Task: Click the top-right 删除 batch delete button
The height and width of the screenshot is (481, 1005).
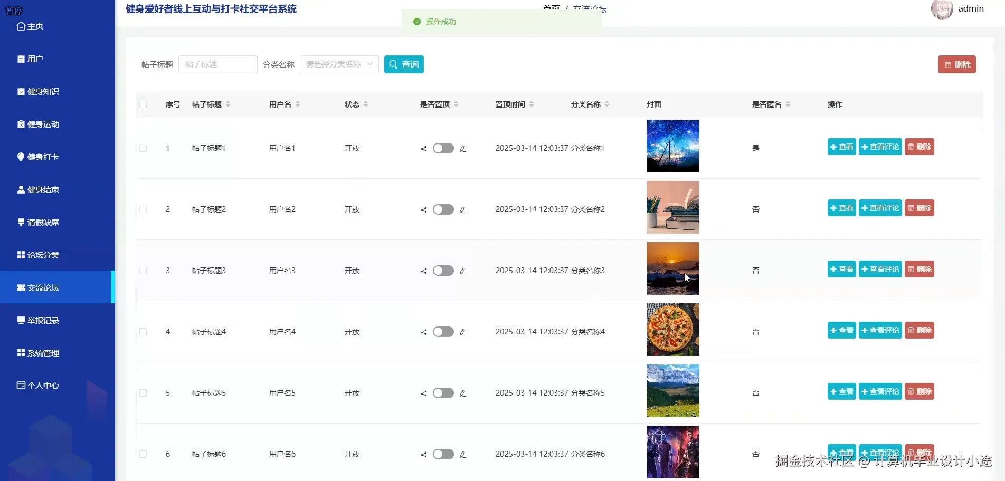Action: point(956,64)
